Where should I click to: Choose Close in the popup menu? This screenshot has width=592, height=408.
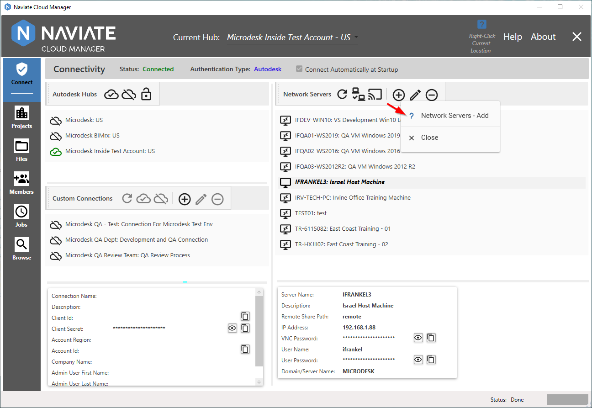450,138
